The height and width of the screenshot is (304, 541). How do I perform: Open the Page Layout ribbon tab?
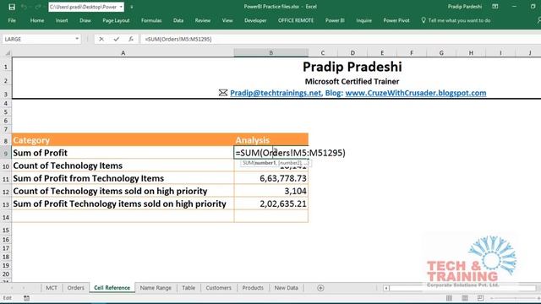116,20
